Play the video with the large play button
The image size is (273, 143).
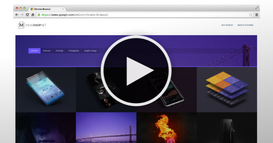(136, 71)
